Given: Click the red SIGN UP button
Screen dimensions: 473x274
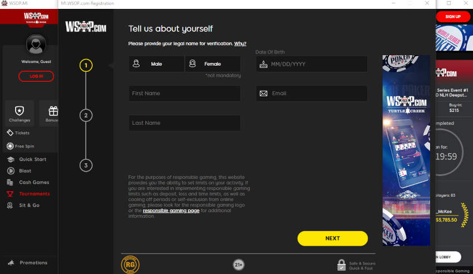Looking at the screenshot, I should (x=453, y=17).
